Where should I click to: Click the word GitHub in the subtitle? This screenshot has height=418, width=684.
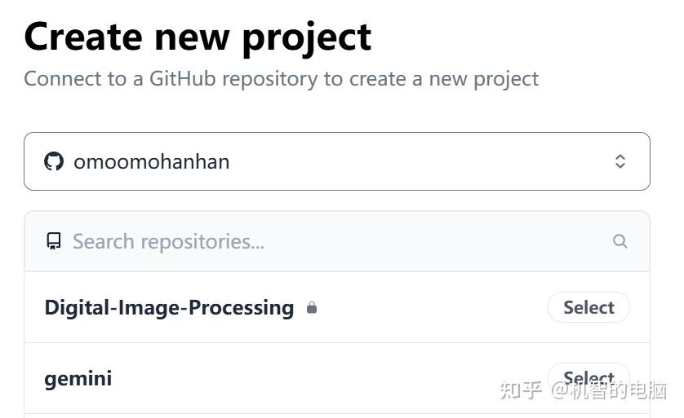[x=180, y=79]
